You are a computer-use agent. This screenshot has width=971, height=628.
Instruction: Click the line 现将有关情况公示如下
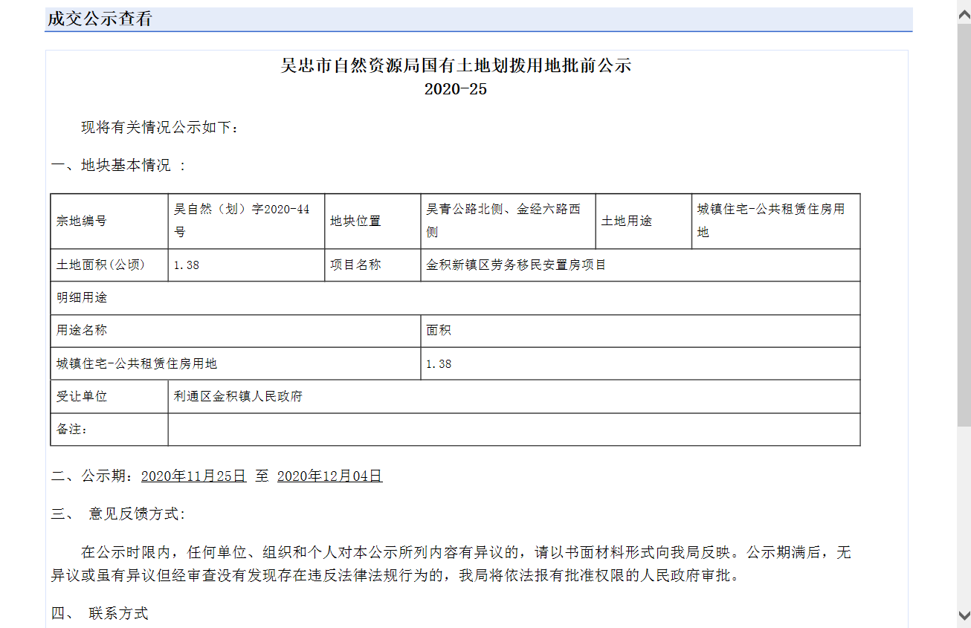click(160, 128)
